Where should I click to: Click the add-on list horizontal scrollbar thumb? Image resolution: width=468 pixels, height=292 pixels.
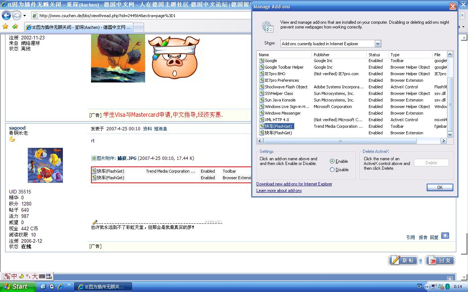pos(340,141)
